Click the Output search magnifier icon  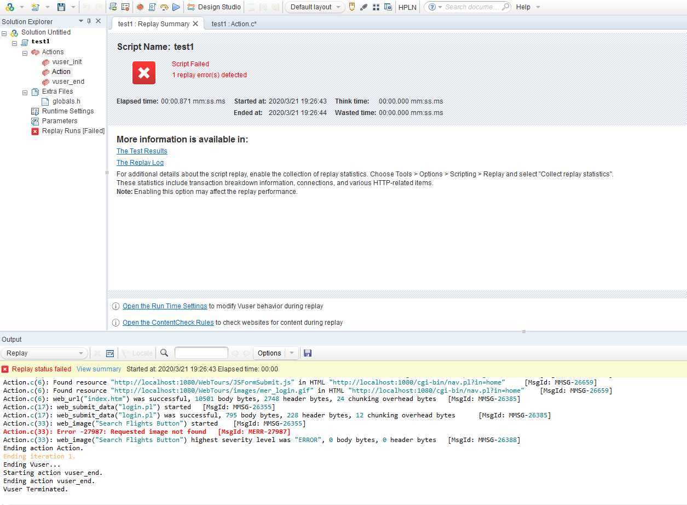point(164,353)
